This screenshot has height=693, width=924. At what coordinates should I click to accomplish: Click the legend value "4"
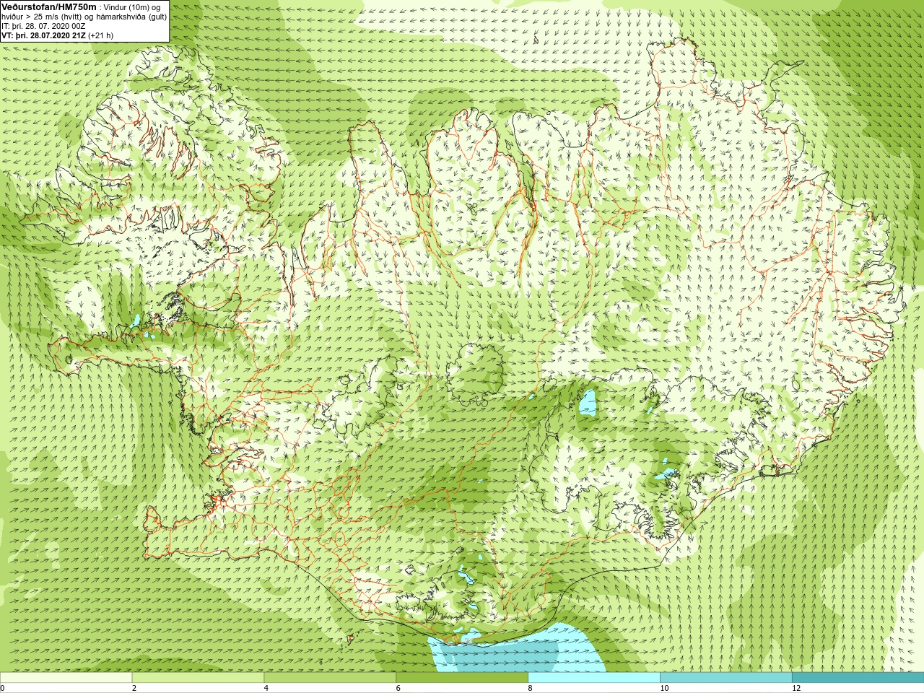click(x=266, y=688)
